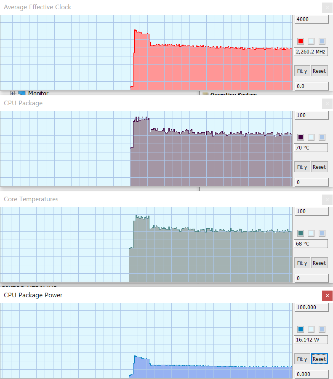The height and width of the screenshot is (379, 333).
Task: Select the Monitor tree item
Action: click(38, 93)
